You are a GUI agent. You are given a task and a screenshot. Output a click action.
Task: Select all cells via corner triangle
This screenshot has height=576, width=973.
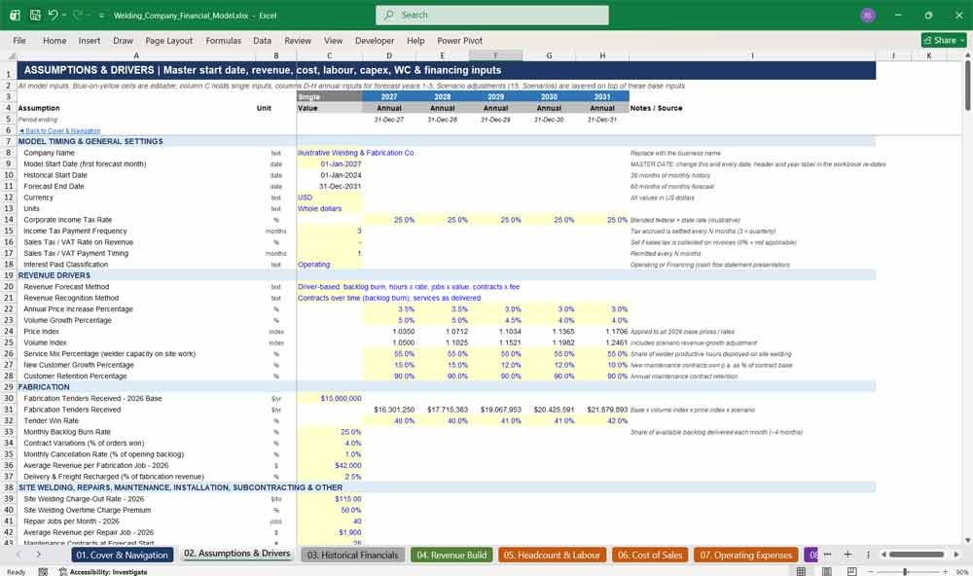tap(11, 55)
